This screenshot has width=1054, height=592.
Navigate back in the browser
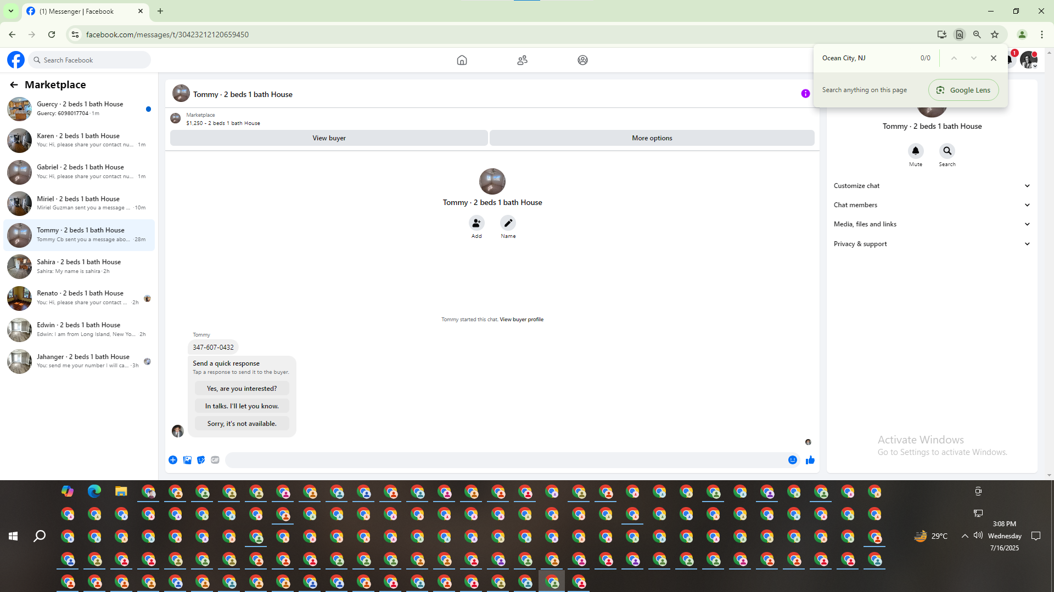[12, 35]
